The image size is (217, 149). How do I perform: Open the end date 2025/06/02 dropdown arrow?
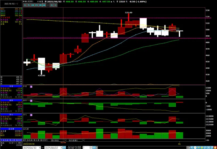(x=62, y=148)
